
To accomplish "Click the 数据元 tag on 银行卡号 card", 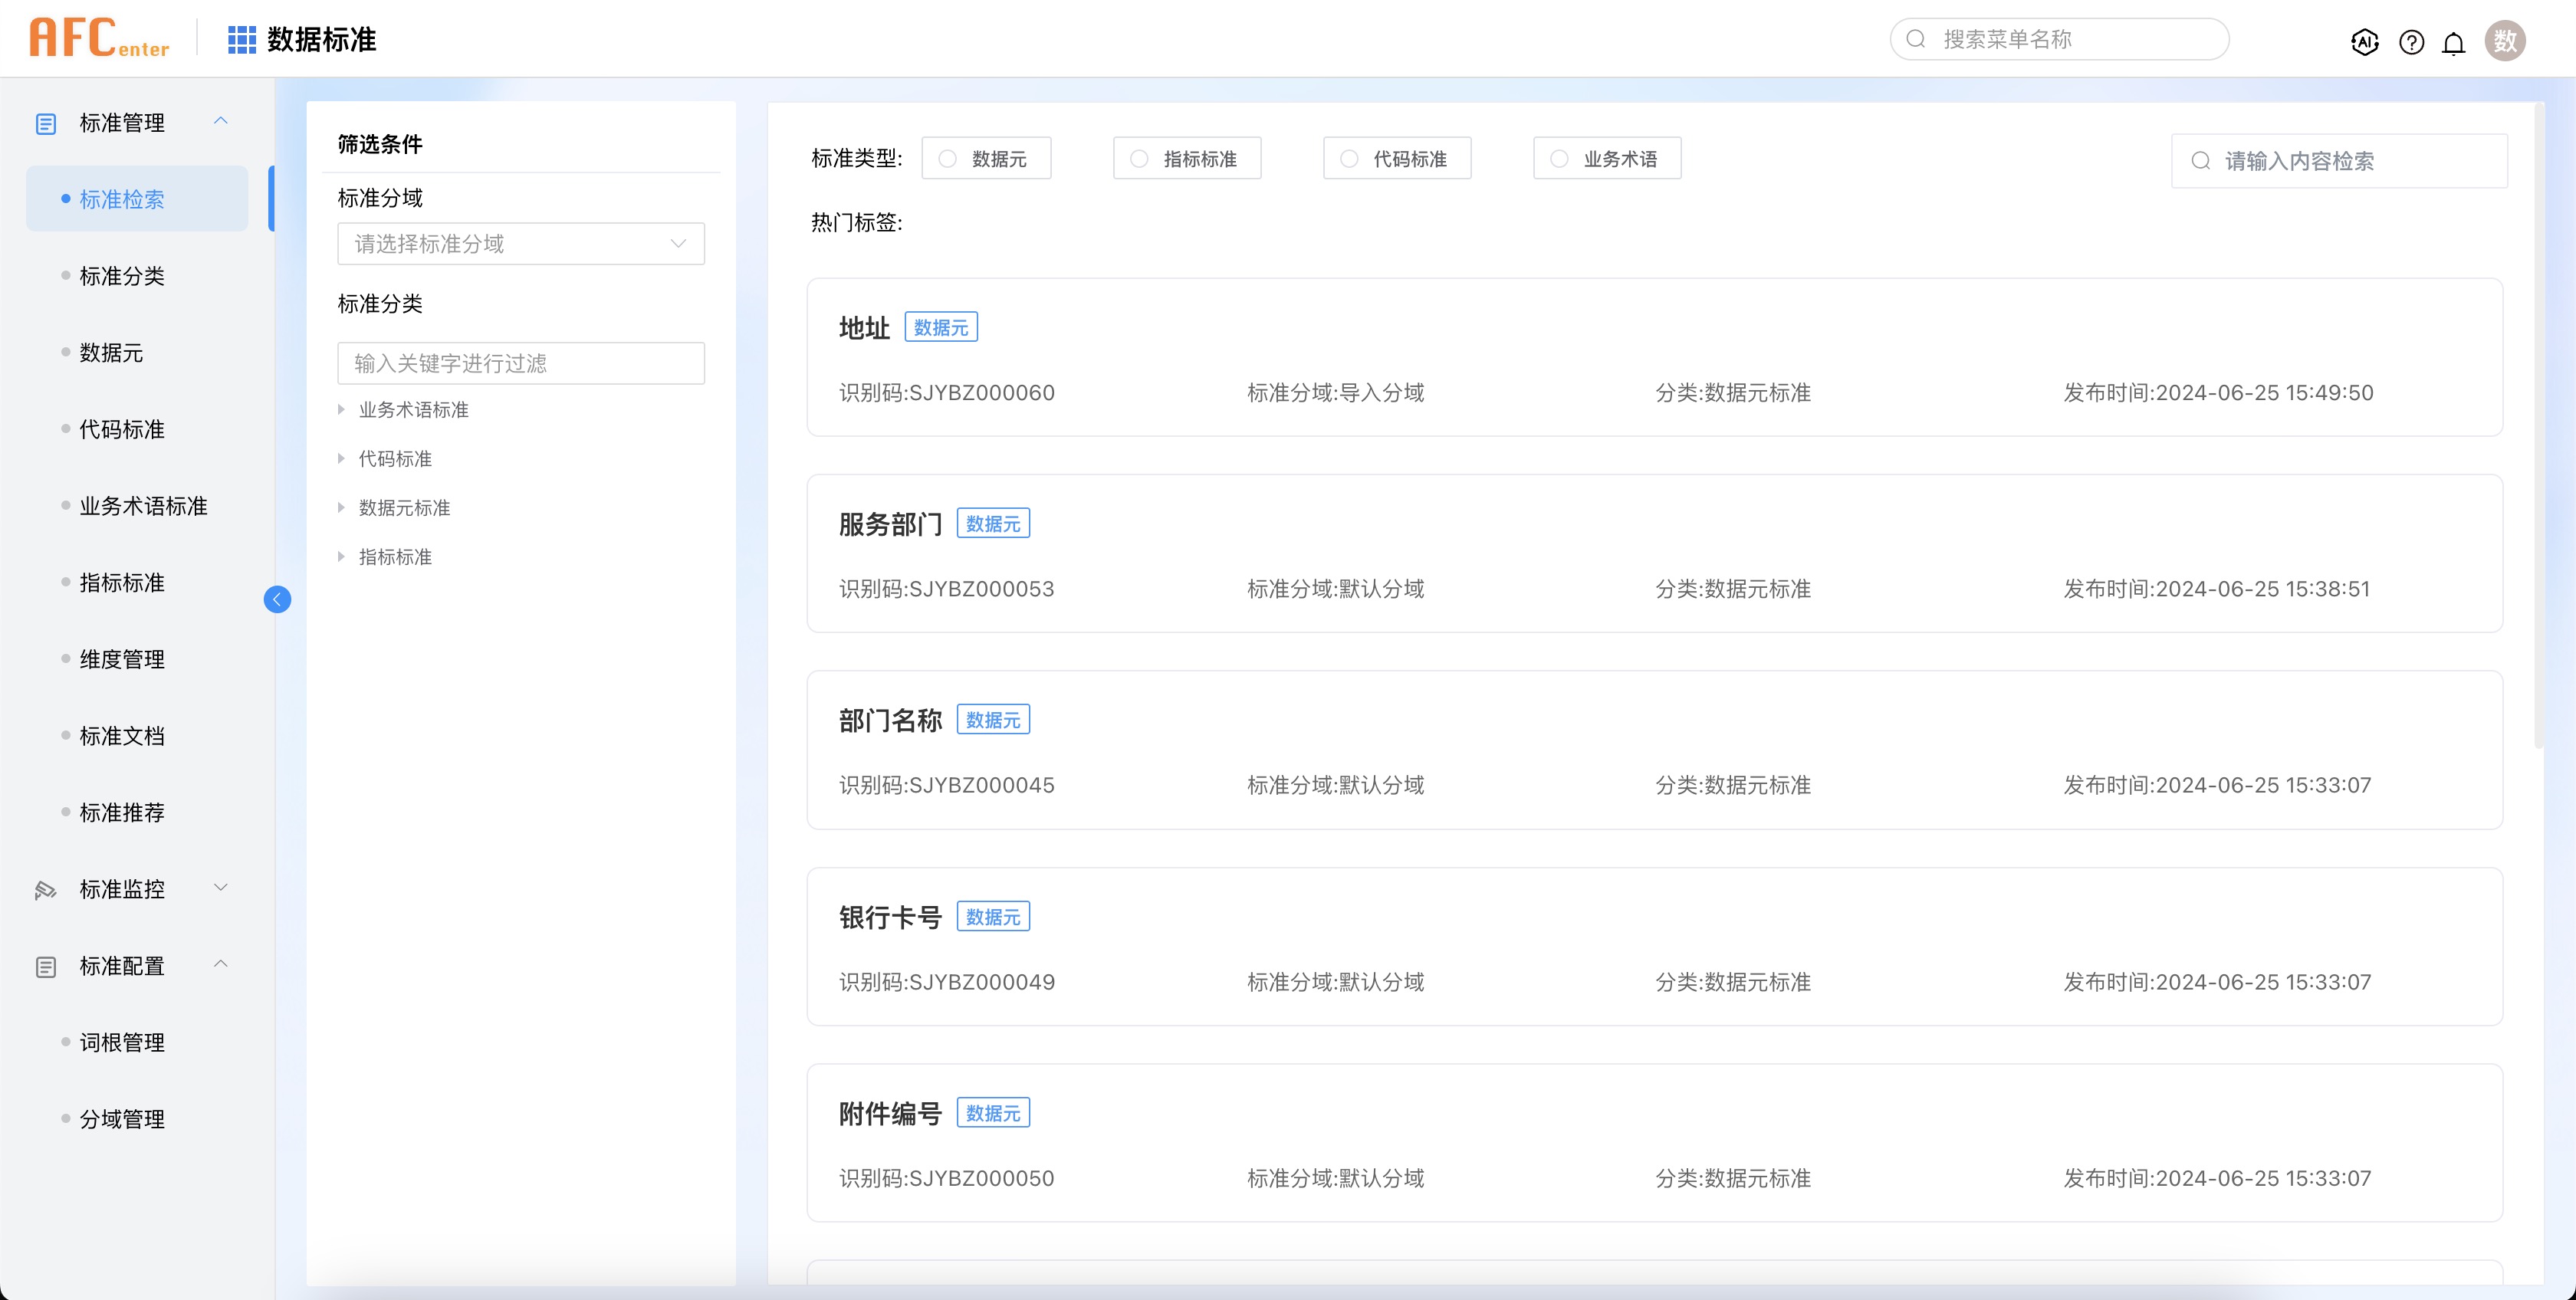I will tap(993, 916).
